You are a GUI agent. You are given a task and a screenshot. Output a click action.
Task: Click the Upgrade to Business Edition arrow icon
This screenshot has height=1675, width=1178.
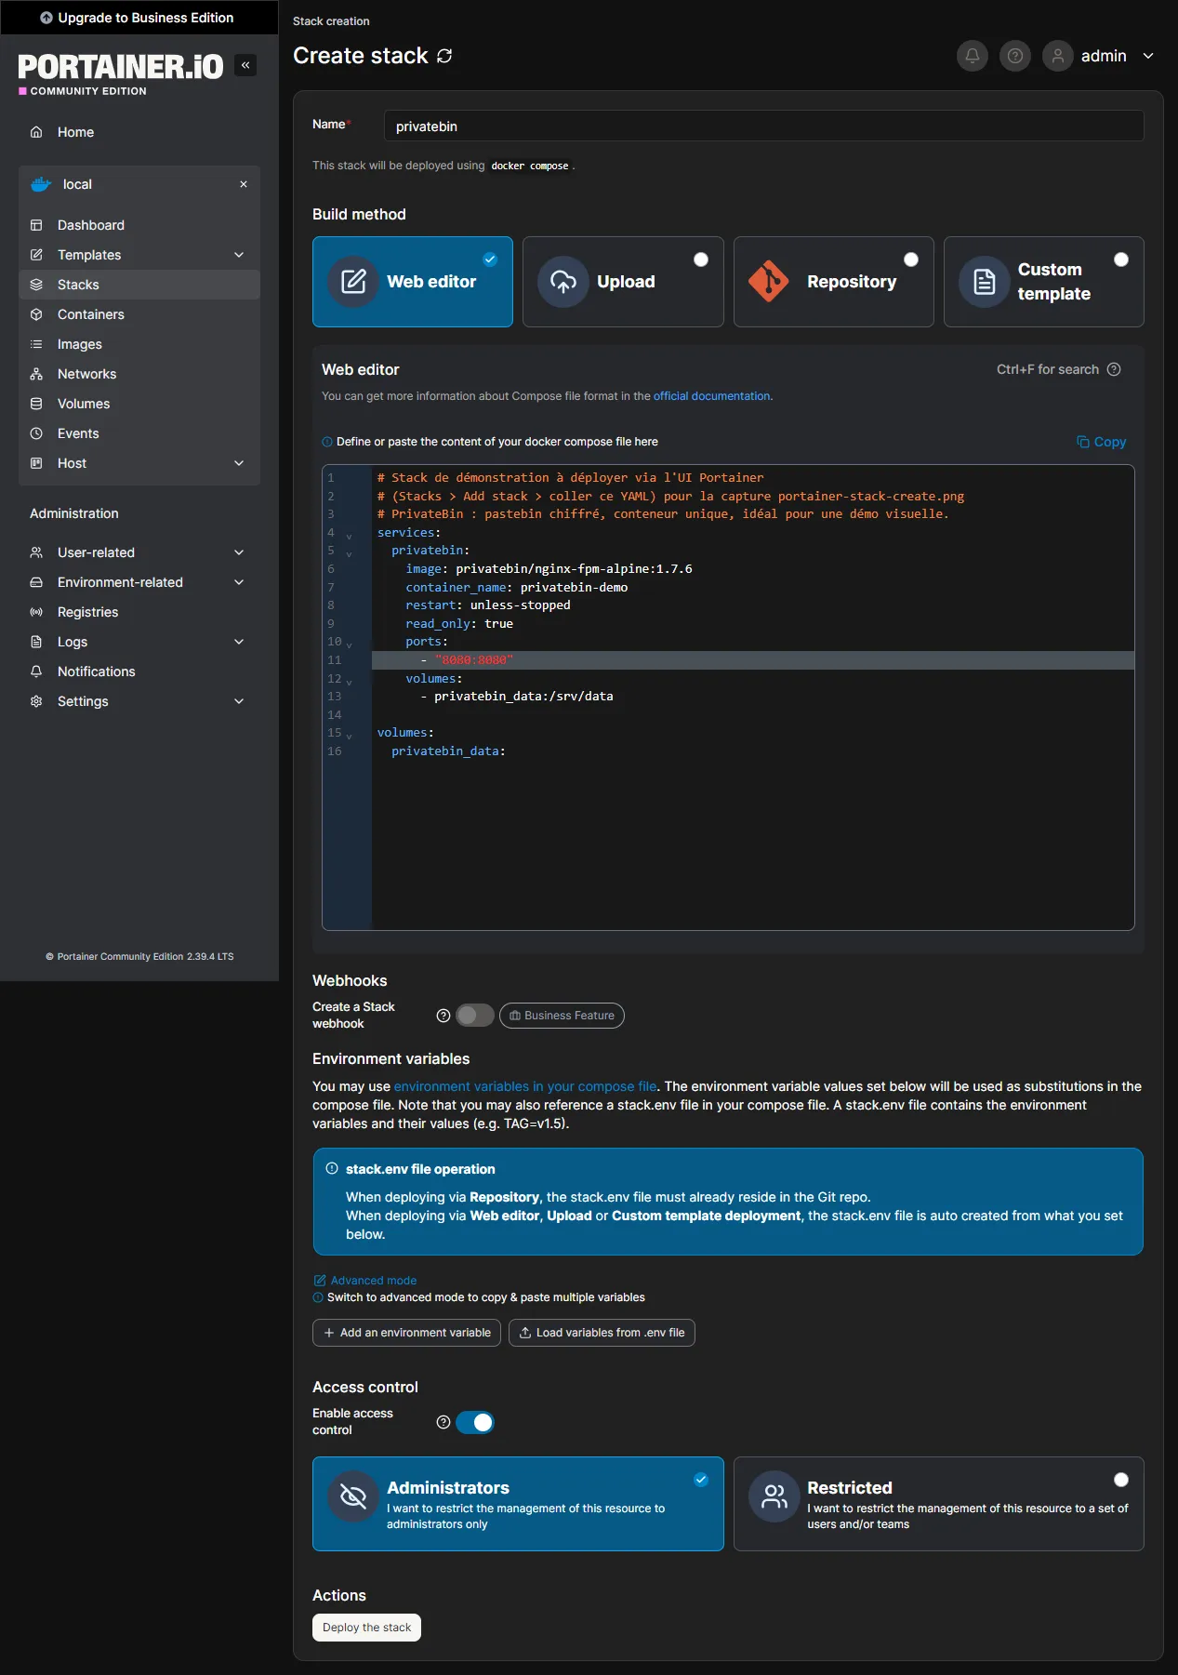[x=46, y=18]
